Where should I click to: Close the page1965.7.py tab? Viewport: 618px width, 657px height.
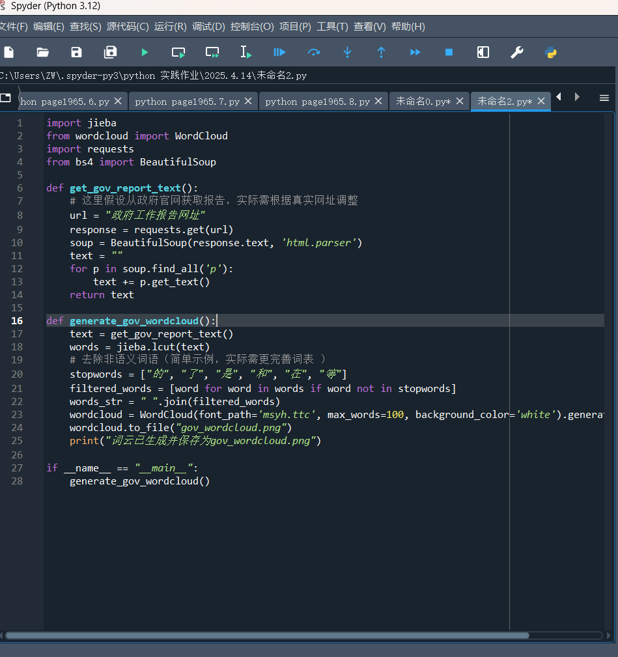[248, 101]
